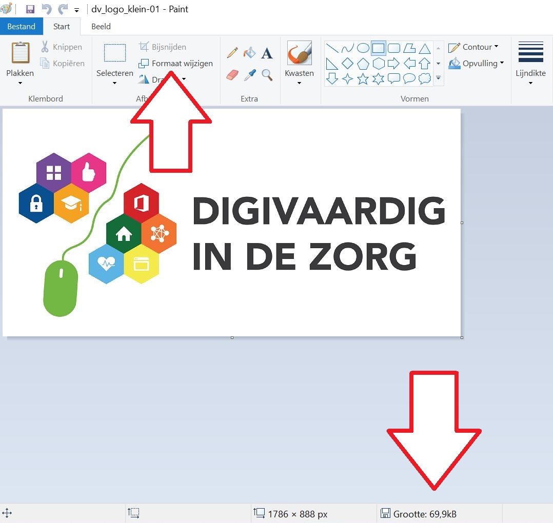The width and height of the screenshot is (553, 523).
Task: Select the Fill with color tool
Action: click(x=249, y=52)
